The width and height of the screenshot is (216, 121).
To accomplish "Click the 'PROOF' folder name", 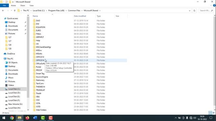I will pos(39,70).
